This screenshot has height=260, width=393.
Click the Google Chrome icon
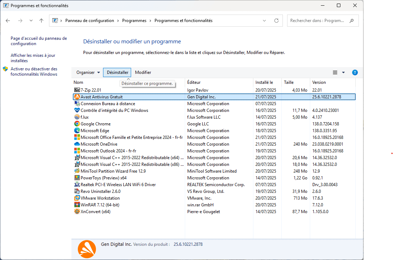(x=77, y=124)
